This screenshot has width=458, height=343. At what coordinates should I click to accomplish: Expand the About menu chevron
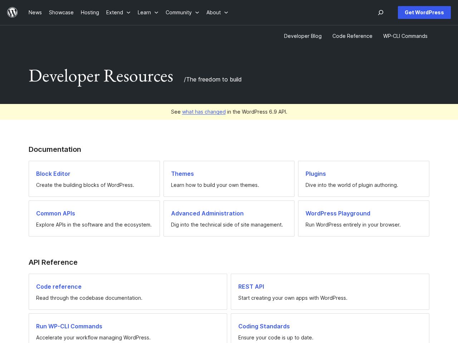click(226, 13)
